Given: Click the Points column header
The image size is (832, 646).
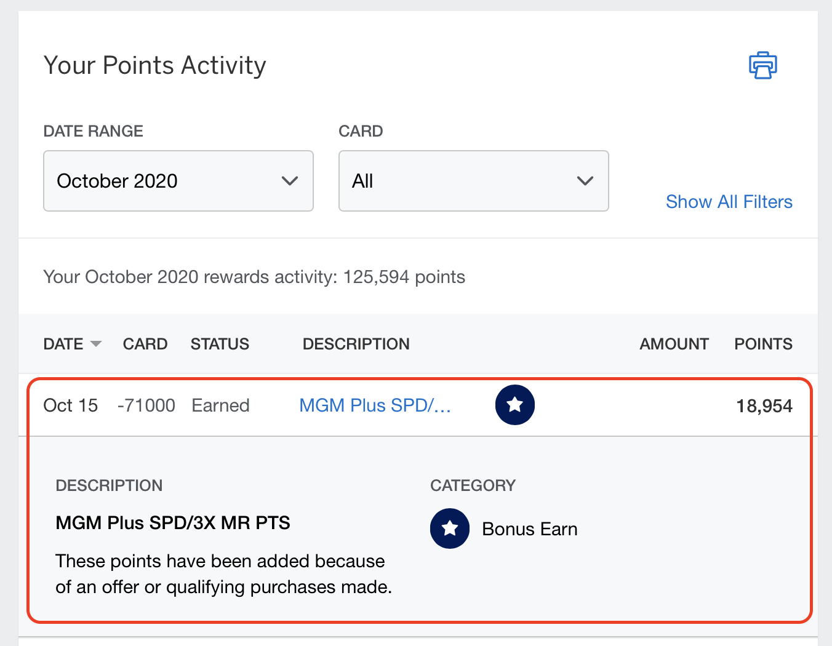Looking at the screenshot, I should (764, 344).
